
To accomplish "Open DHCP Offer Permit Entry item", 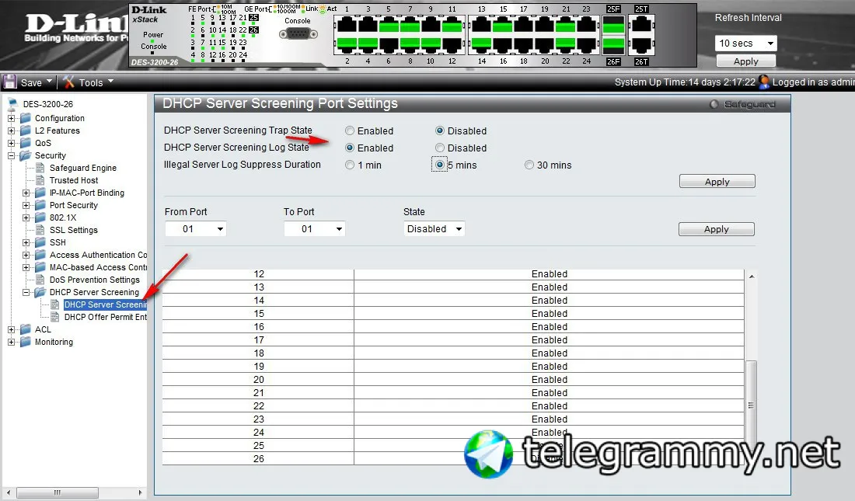I will 105,317.
